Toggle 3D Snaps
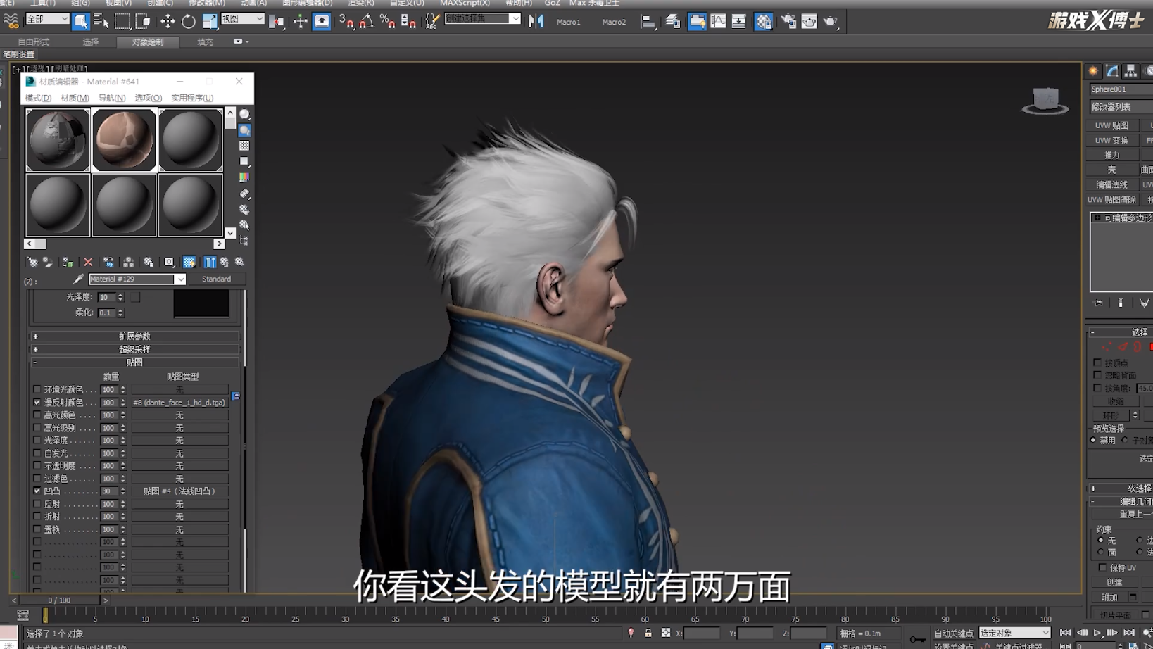Image resolution: width=1153 pixels, height=649 pixels. click(346, 21)
